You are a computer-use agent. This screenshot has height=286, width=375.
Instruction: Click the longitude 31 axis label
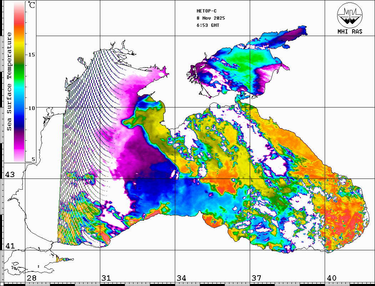(x=106, y=278)
